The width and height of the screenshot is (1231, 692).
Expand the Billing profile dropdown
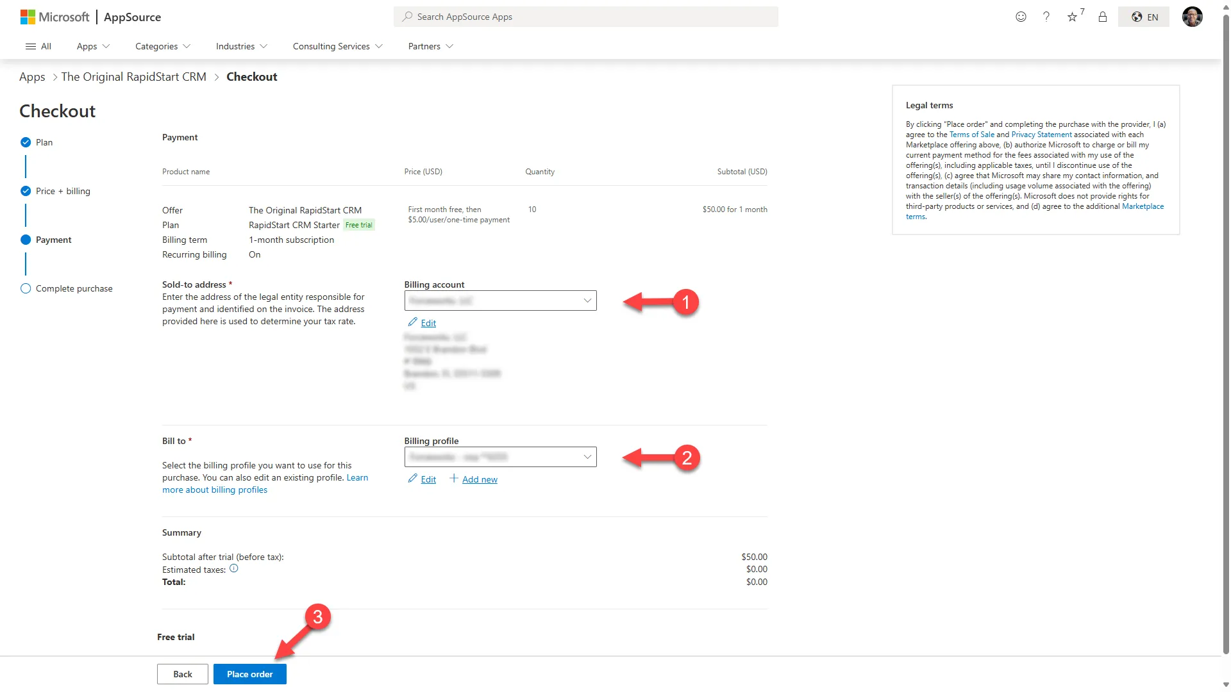(x=500, y=457)
